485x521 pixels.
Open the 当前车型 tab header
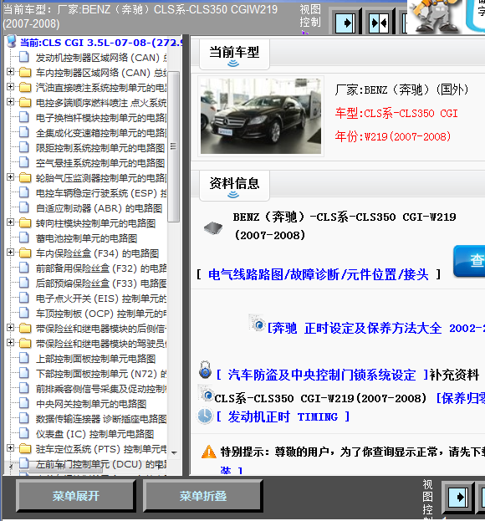(234, 54)
